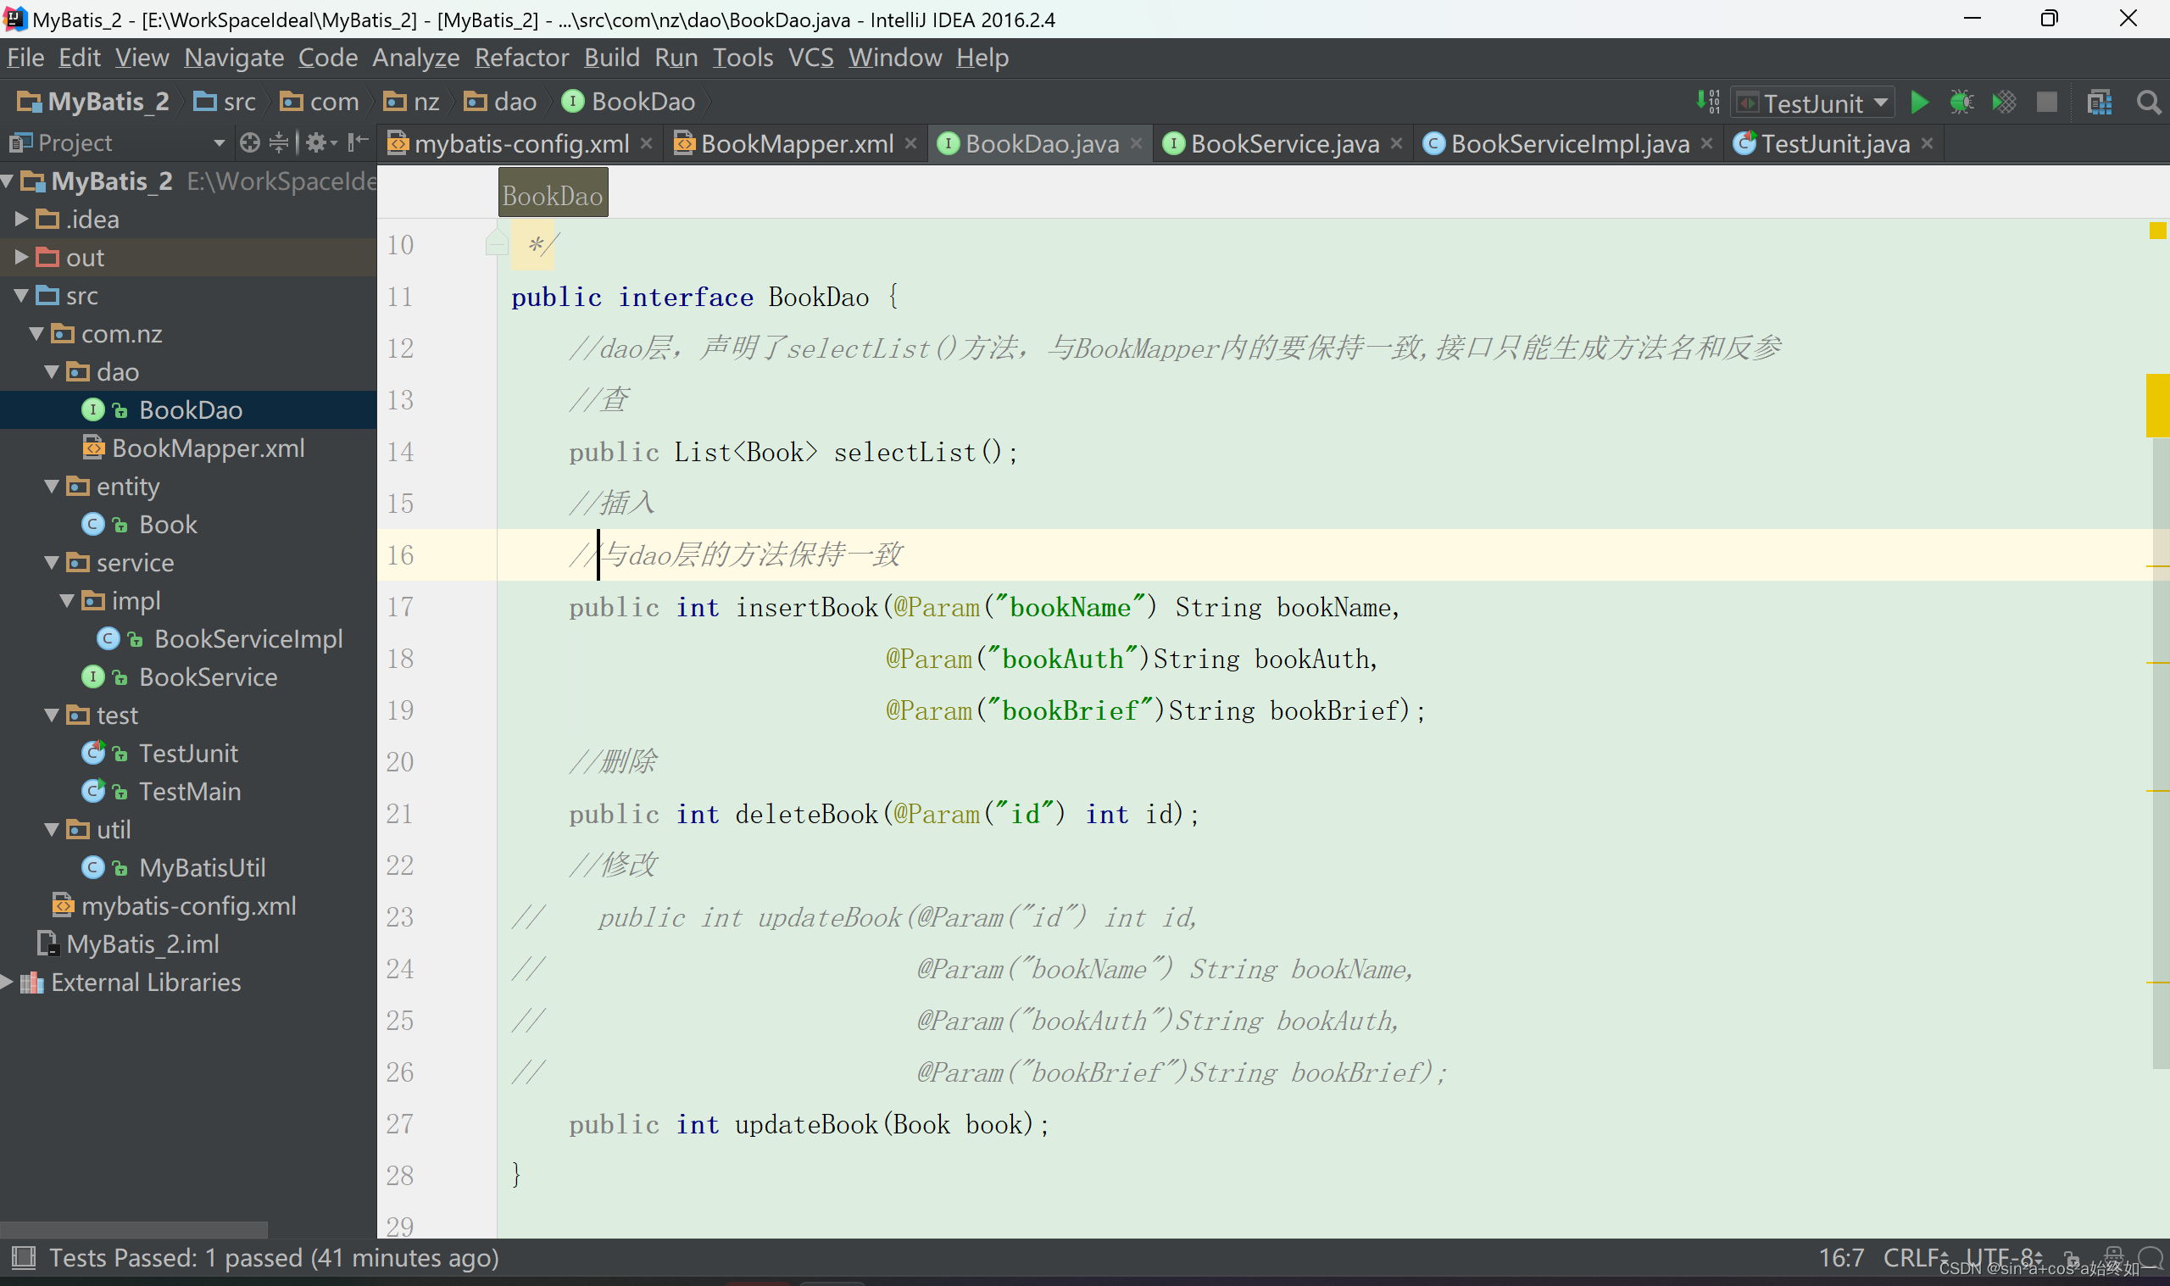The image size is (2170, 1286).
Task: Click the Make Project build icon
Action: pyautogui.click(x=1707, y=103)
